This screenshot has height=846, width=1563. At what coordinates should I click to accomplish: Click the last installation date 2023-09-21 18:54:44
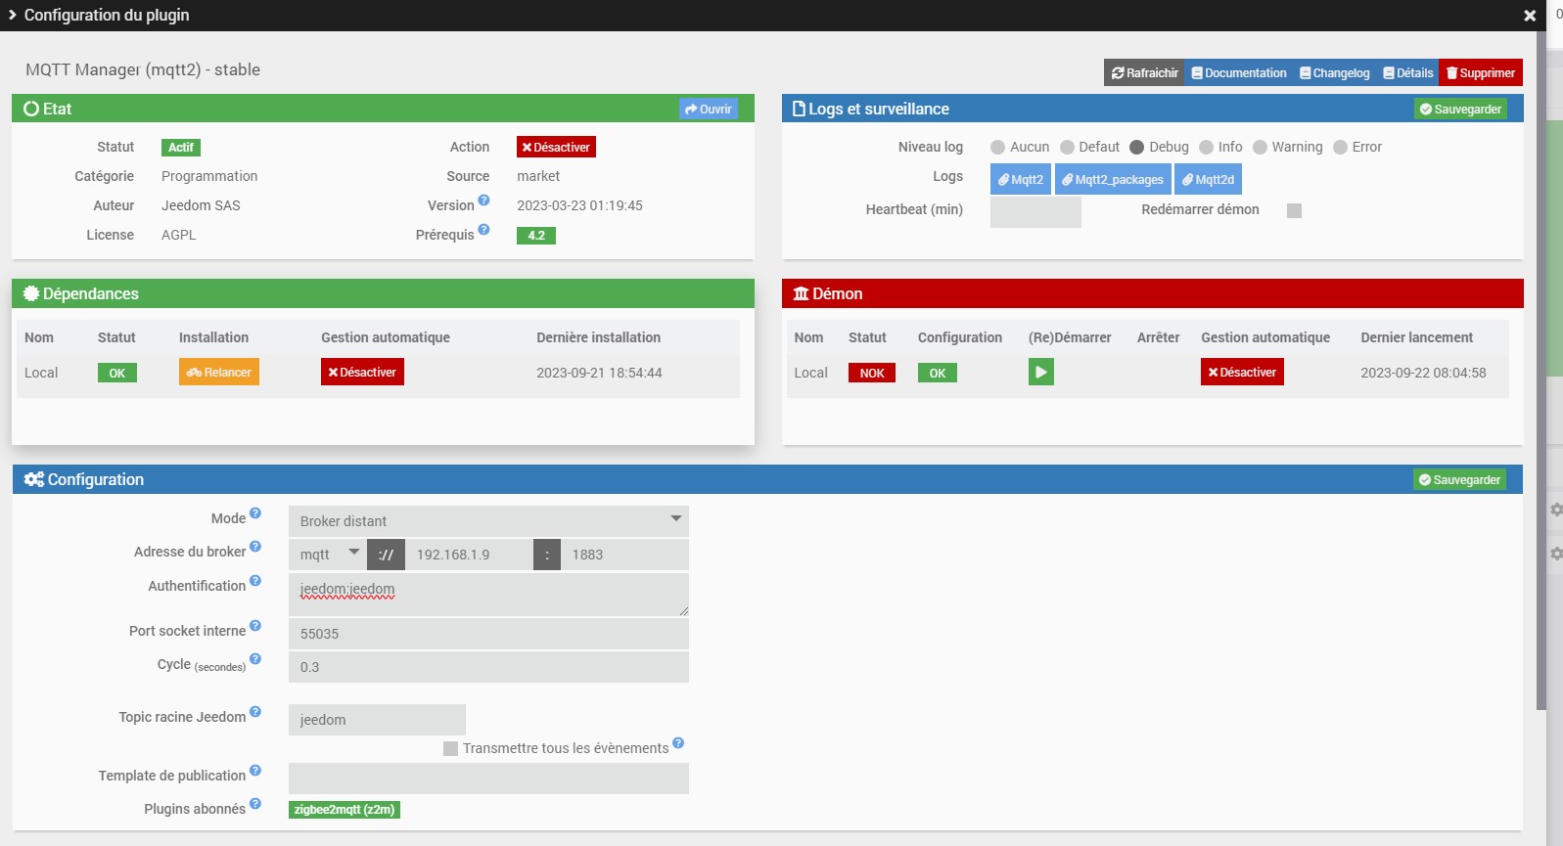point(599,373)
